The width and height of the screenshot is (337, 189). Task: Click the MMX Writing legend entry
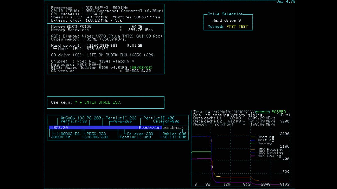pos(267,153)
